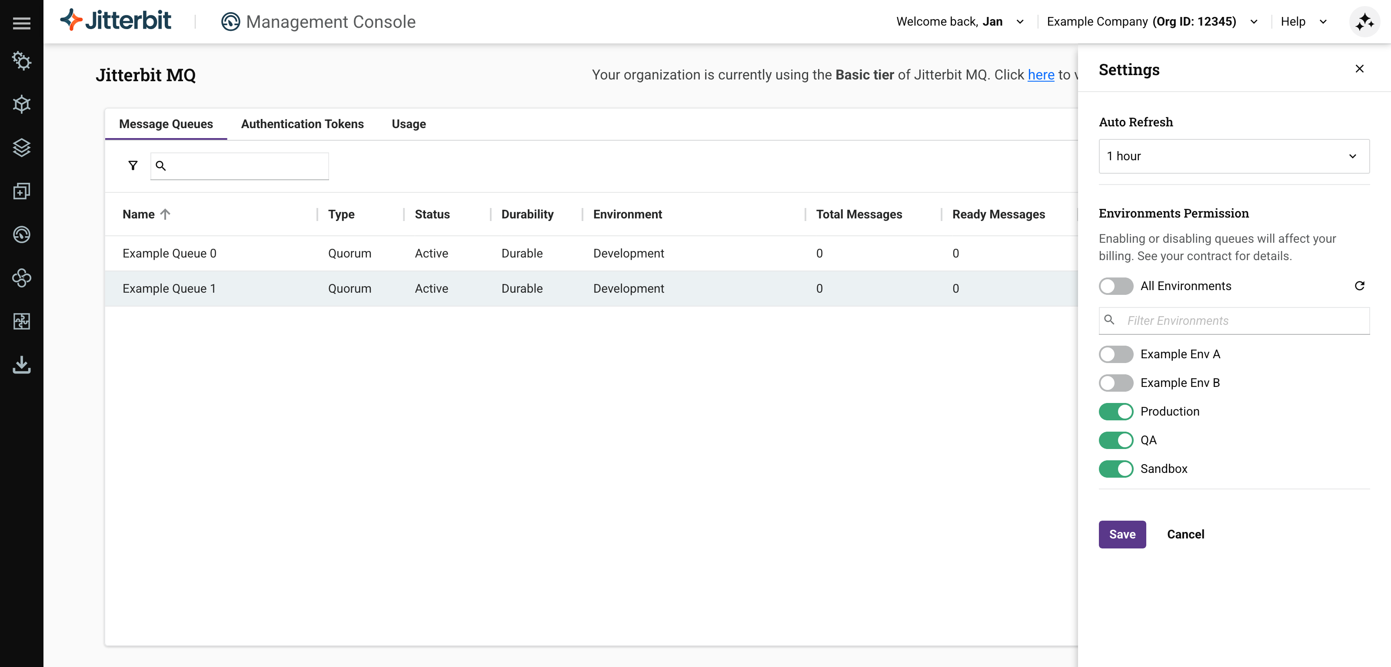Turn on the Example Env A toggle

pos(1115,354)
